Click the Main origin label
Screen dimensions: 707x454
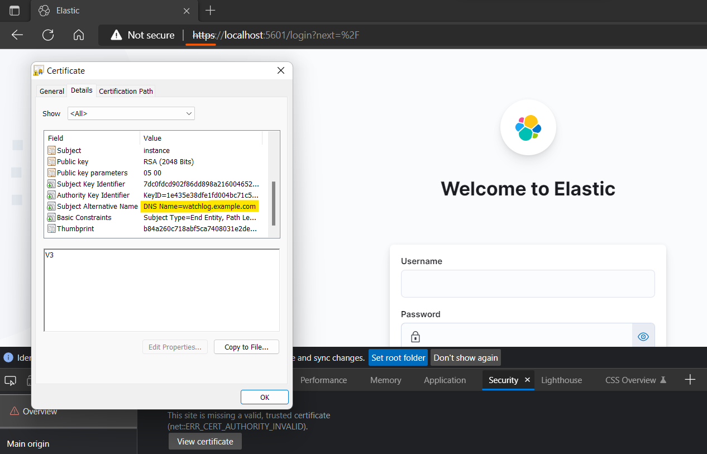28,443
